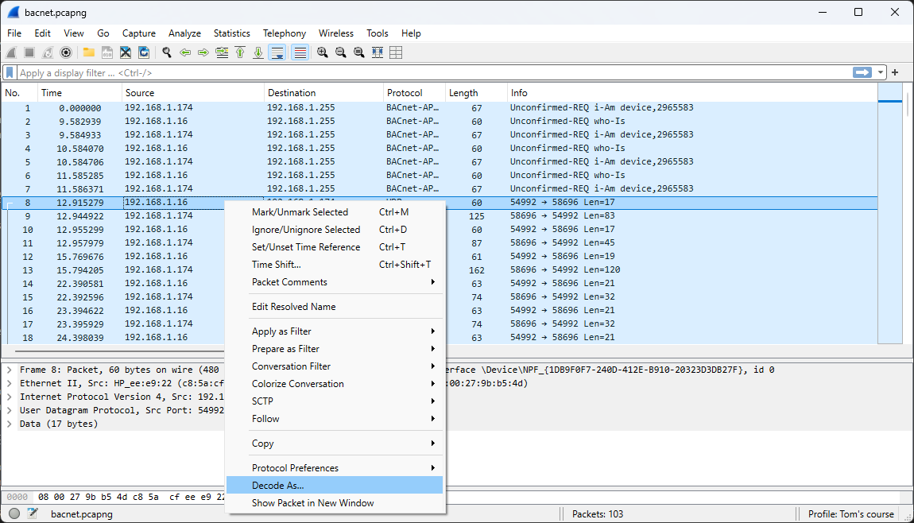Screen dimensions: 914x523
Task: Expand the User Datagram Protocol row
Action: click(9, 410)
